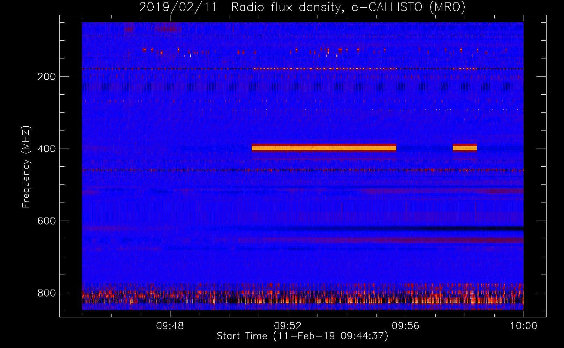Click the 'Frequency (MHZ)' axis label

coord(26,167)
